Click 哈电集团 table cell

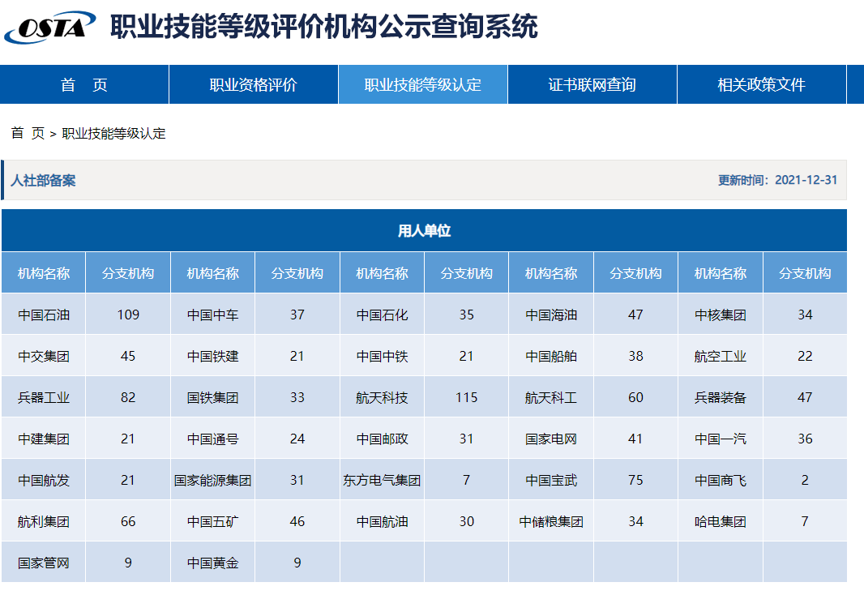[x=721, y=521]
